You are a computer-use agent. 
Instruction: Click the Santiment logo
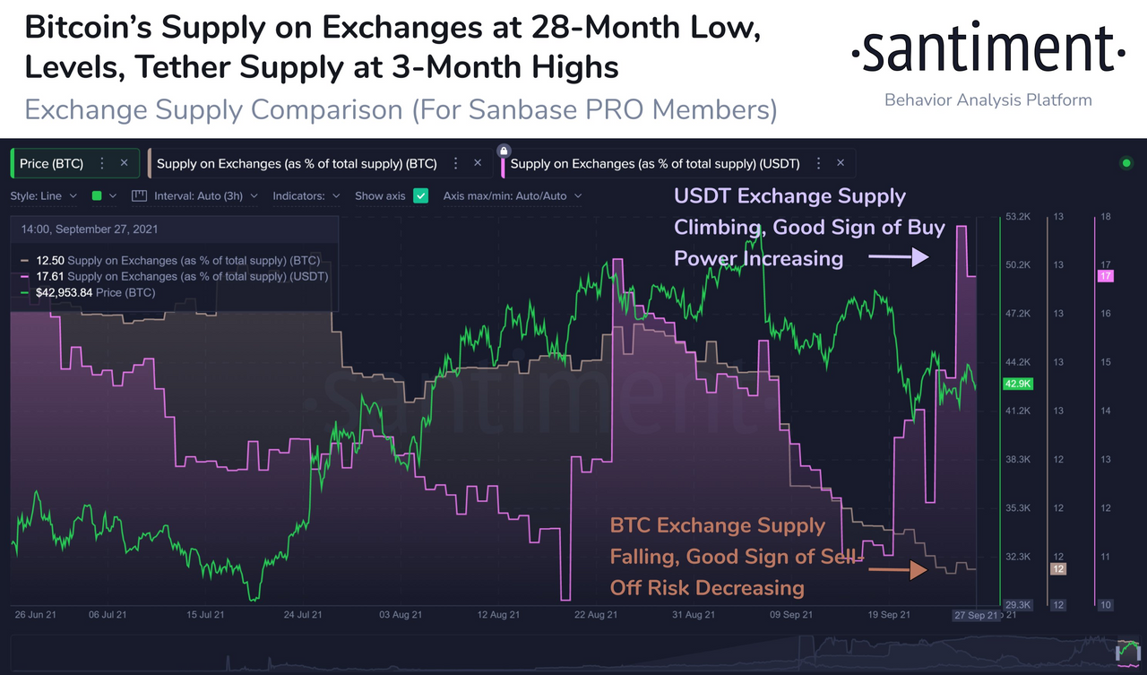point(987,51)
